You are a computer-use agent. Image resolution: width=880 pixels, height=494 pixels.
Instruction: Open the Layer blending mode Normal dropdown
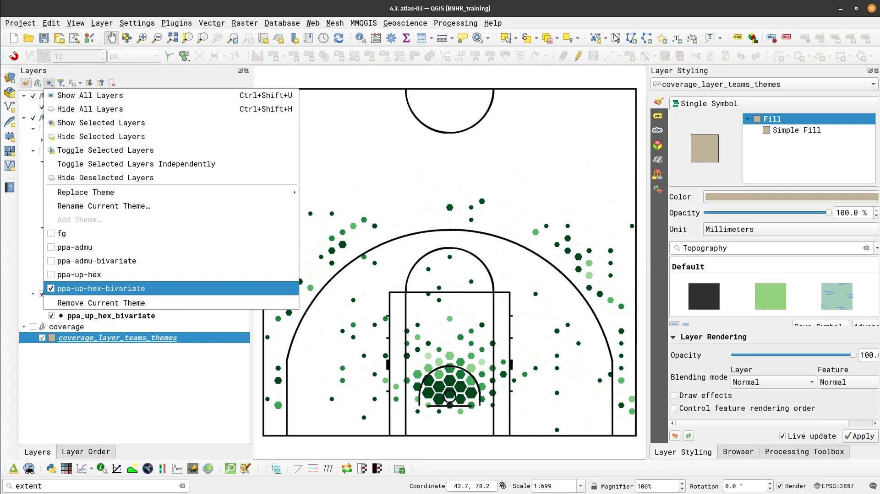point(773,382)
